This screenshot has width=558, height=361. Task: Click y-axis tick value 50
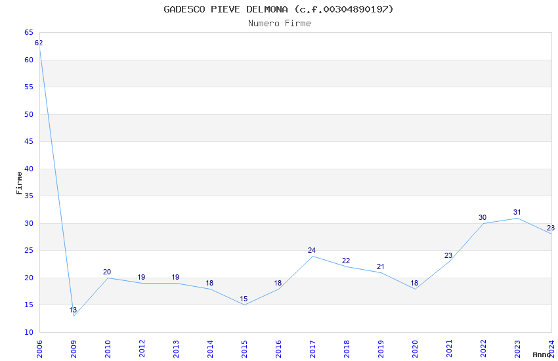click(x=29, y=114)
